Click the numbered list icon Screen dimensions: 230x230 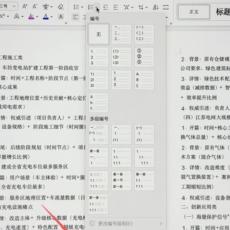pyautogui.click(x=91, y=7)
